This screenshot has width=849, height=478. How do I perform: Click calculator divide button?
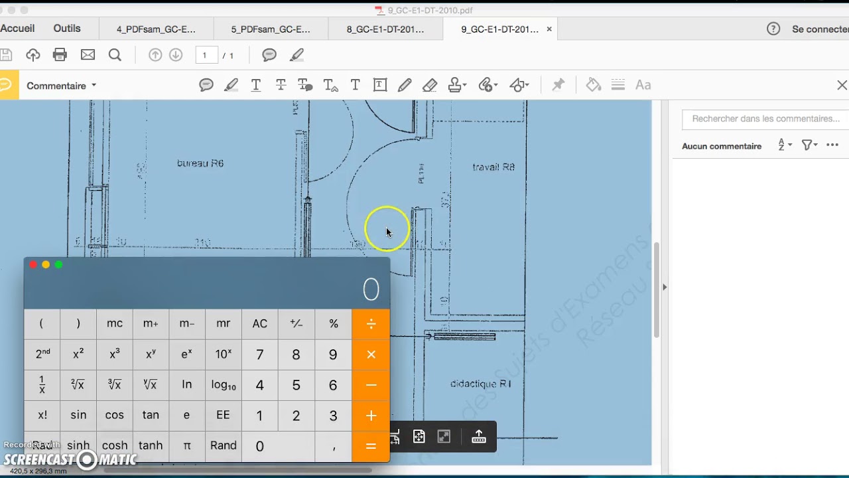point(371,324)
